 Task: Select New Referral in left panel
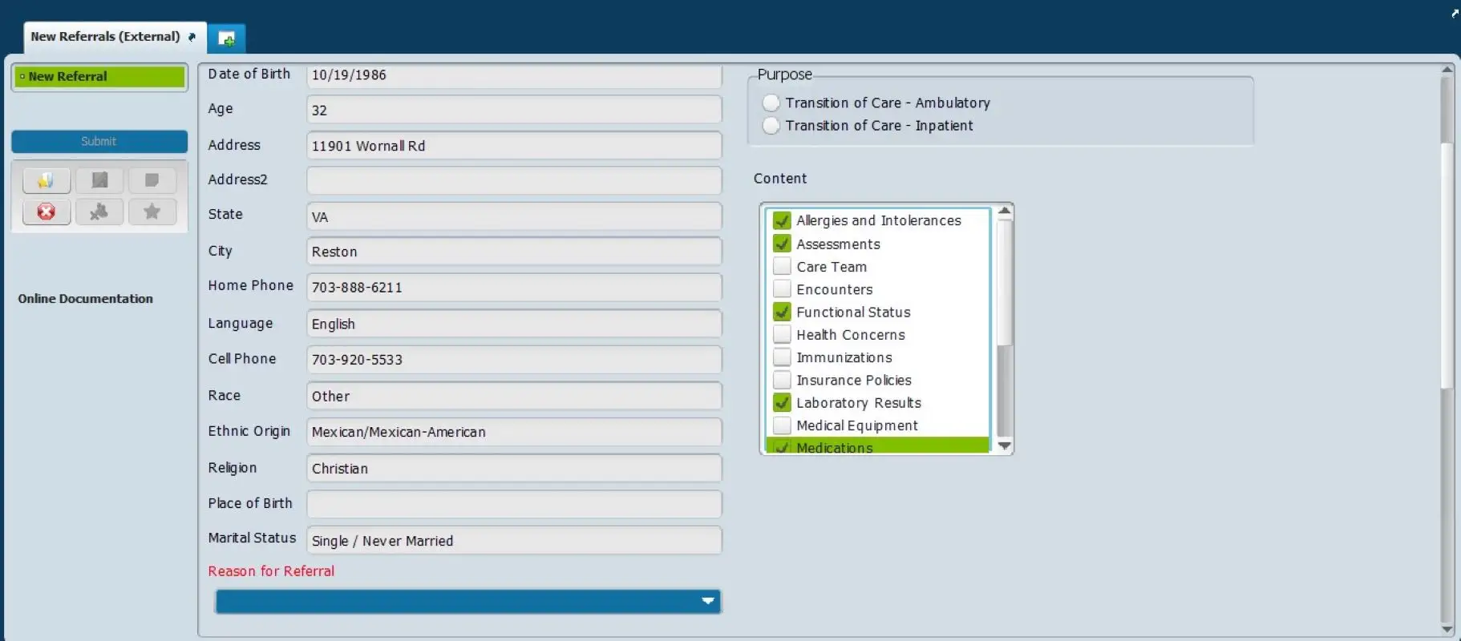(x=99, y=77)
